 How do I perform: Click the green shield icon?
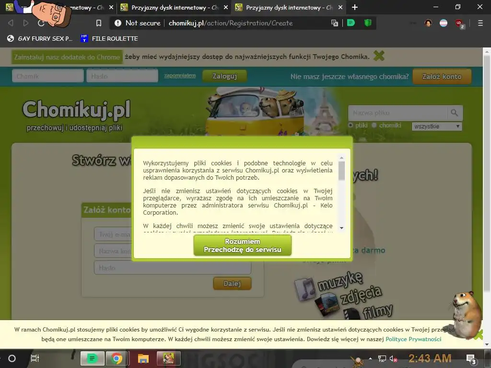pos(368,23)
